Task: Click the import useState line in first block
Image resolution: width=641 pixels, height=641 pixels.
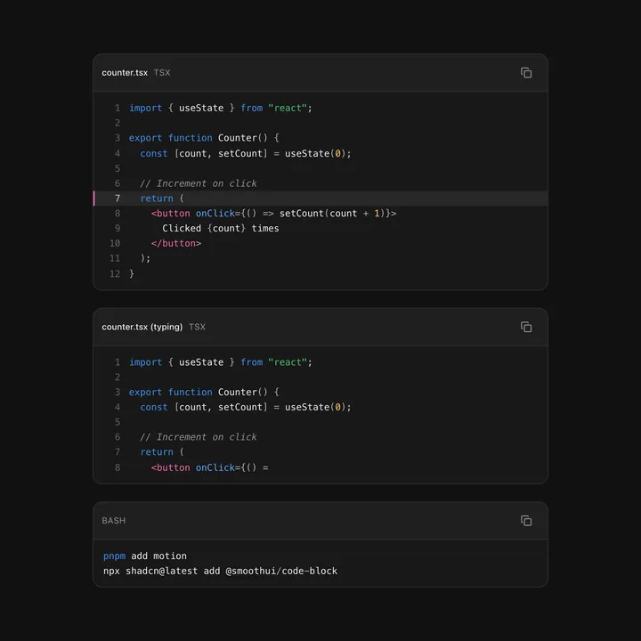Action: tap(221, 108)
